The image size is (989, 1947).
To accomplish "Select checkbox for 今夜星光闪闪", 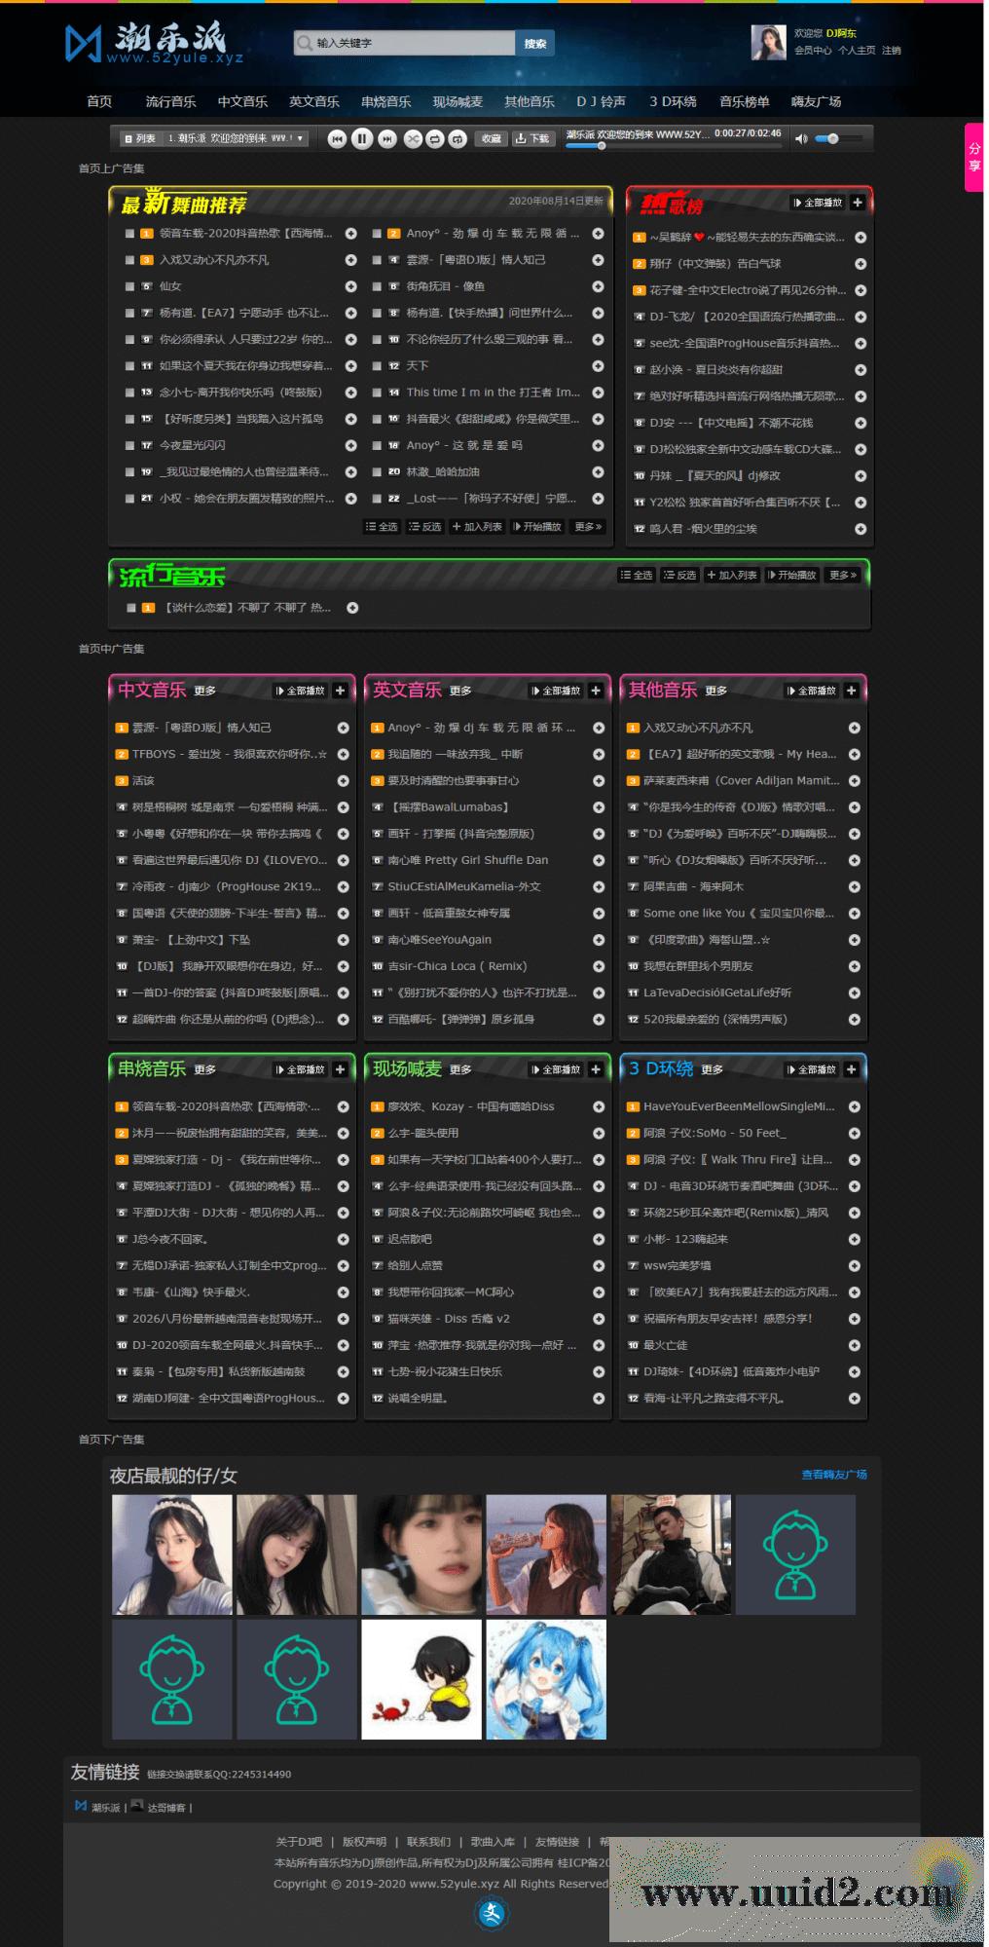I will click(x=129, y=445).
